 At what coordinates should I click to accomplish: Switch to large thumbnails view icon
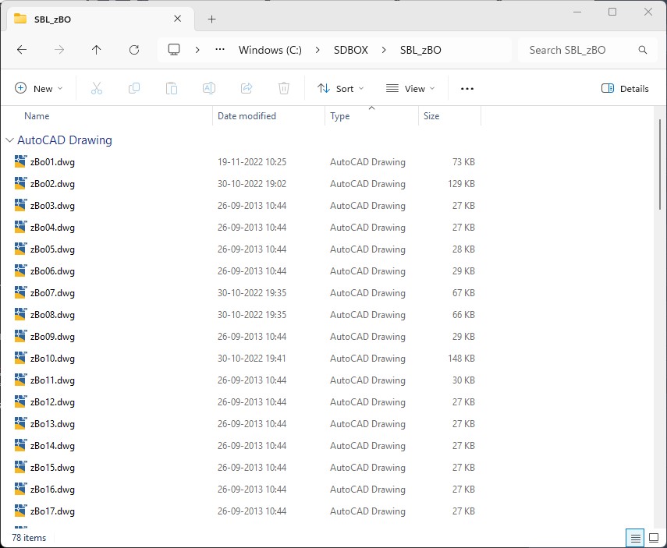654,538
